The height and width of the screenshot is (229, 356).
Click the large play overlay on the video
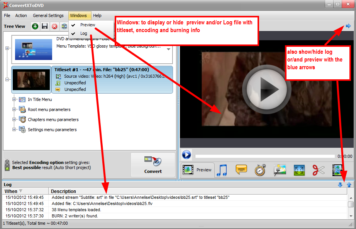(x=266, y=89)
